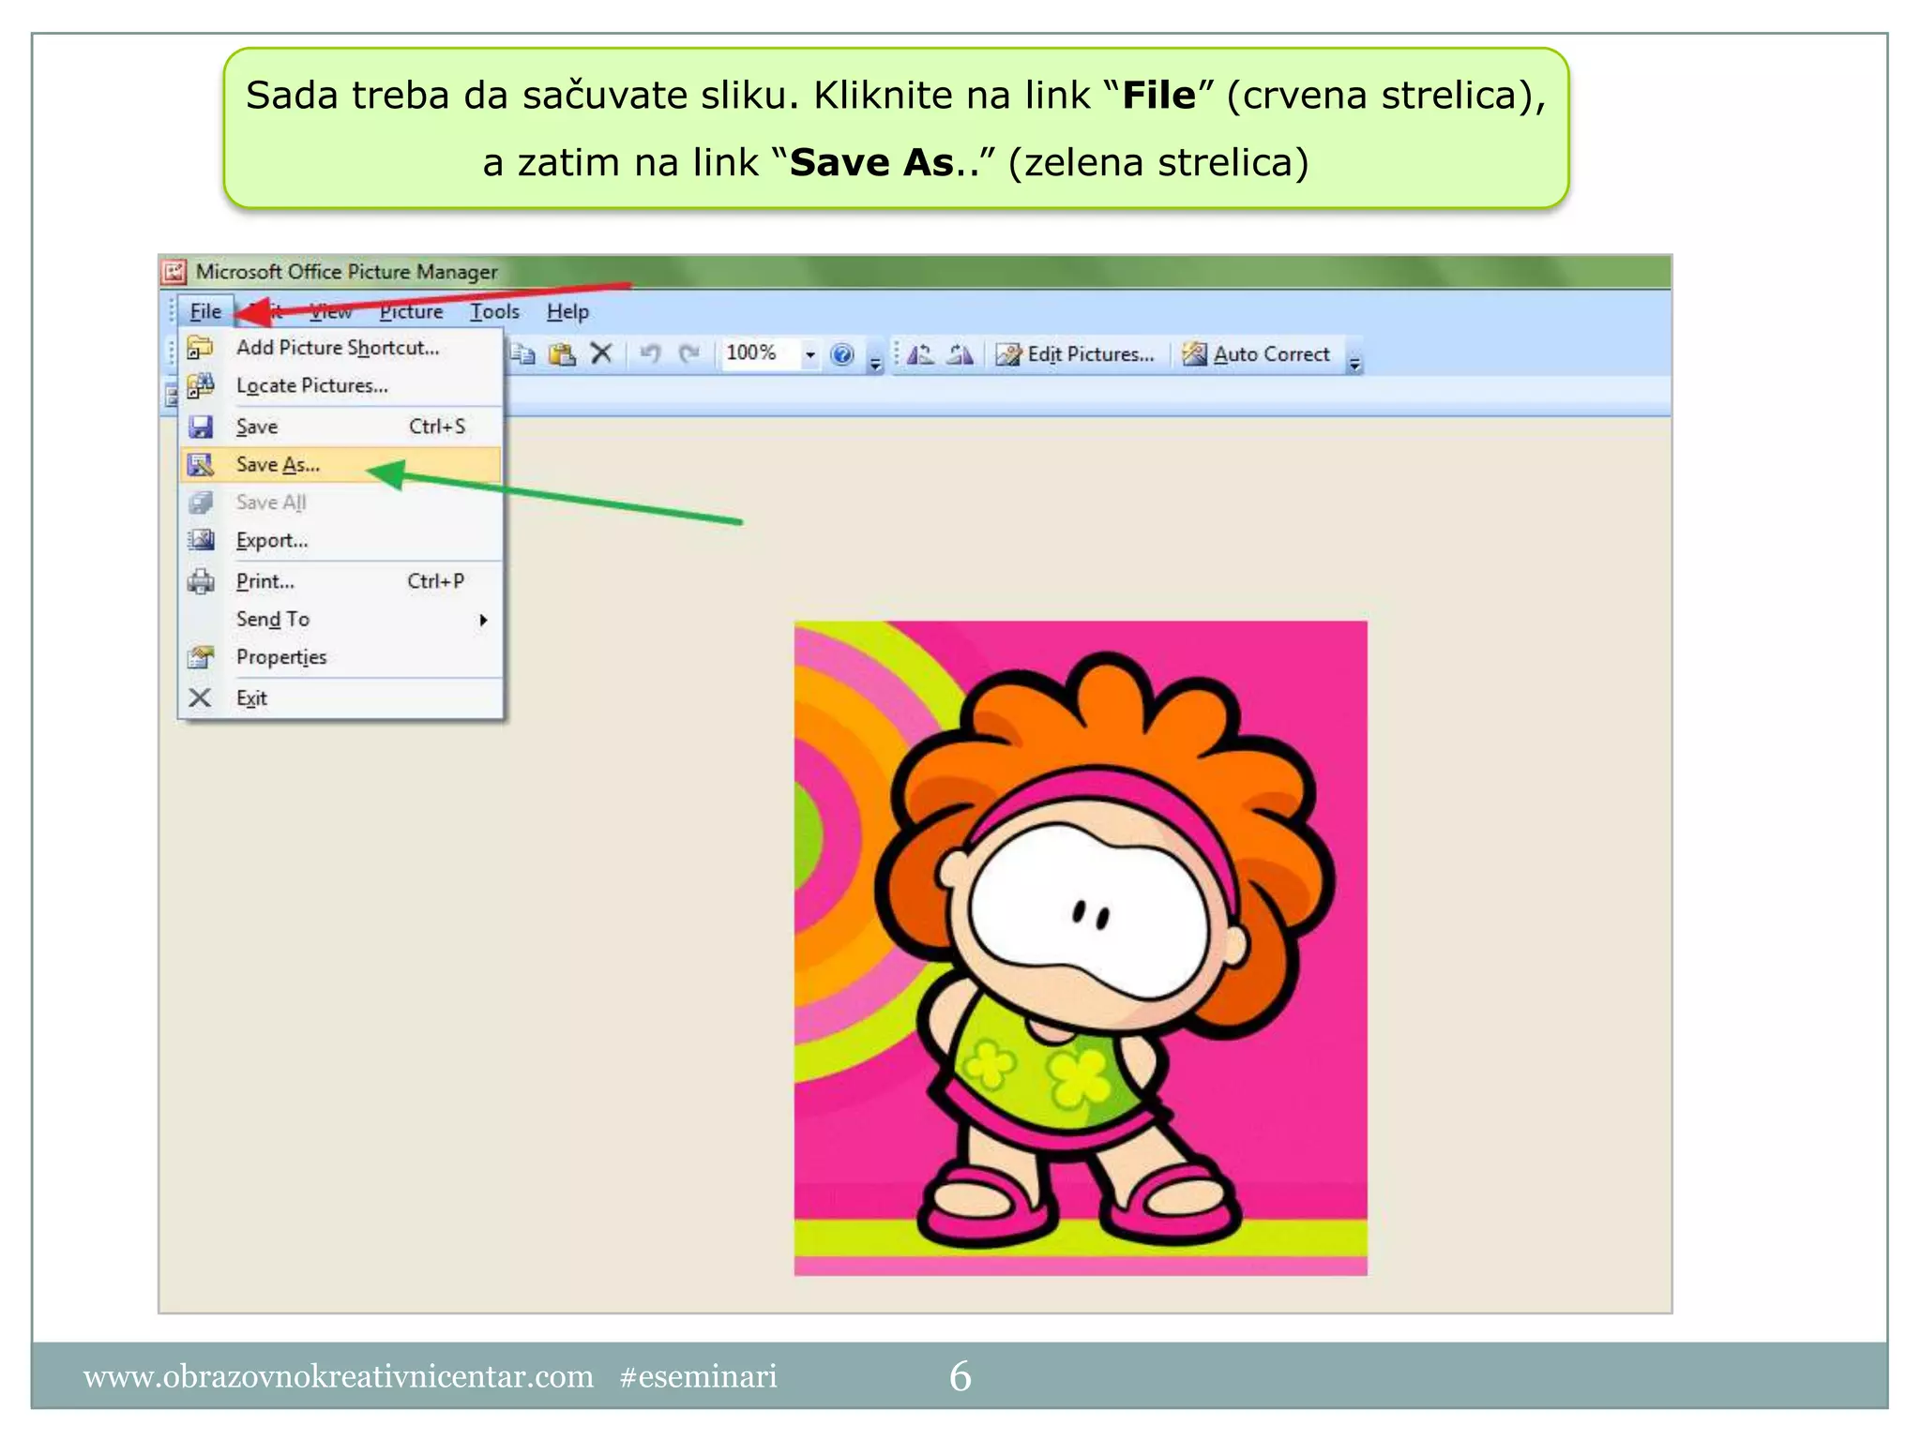Screen dimensions: 1921x1440
Task: Select Properties in the File menu
Action: coord(281,657)
